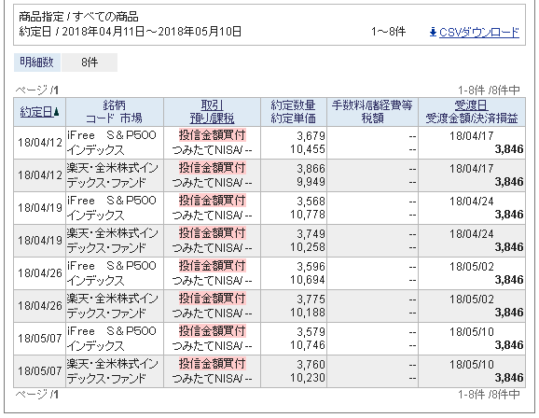Click the top ページ /1 indicator
The width and height of the screenshot is (539, 418).
(36, 91)
